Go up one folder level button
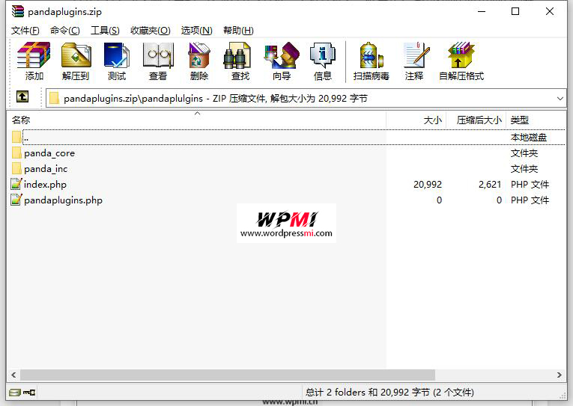Image resolution: width=573 pixels, height=406 pixels. [22, 97]
